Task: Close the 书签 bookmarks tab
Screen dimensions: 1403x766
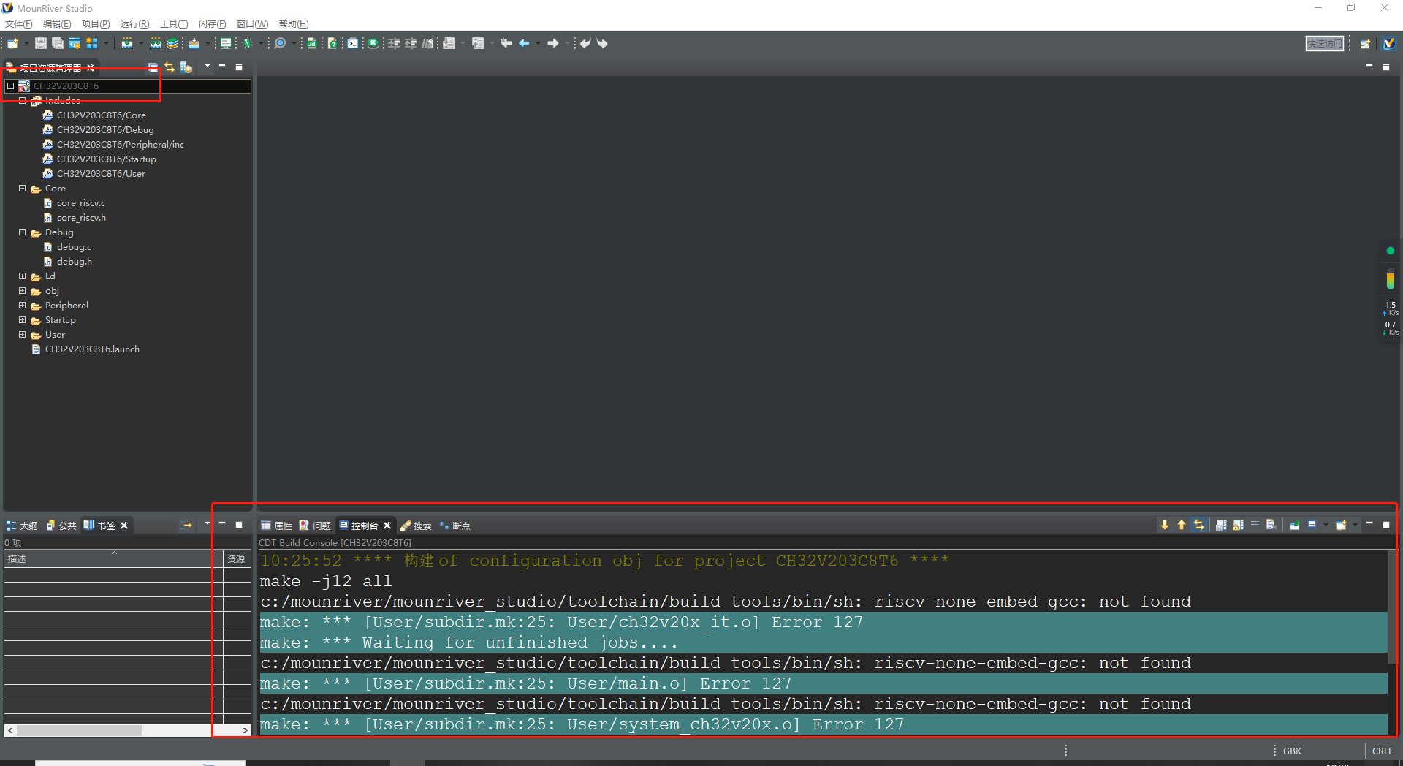Action: pos(124,526)
